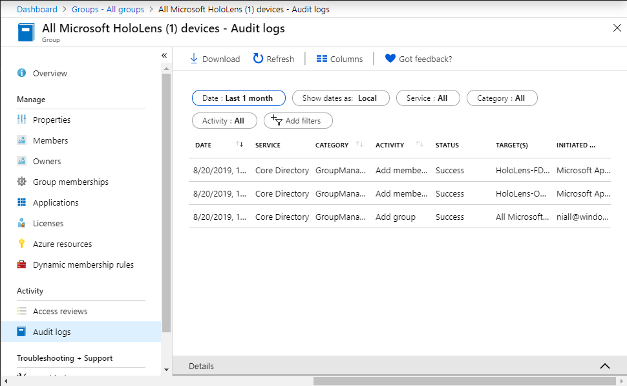Click the TARGET(S) column header
The width and height of the screenshot is (627, 386).
[x=512, y=145]
